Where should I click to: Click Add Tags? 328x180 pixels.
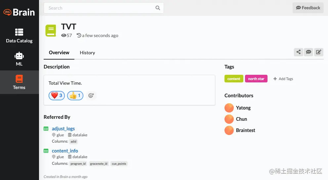coord(283,79)
